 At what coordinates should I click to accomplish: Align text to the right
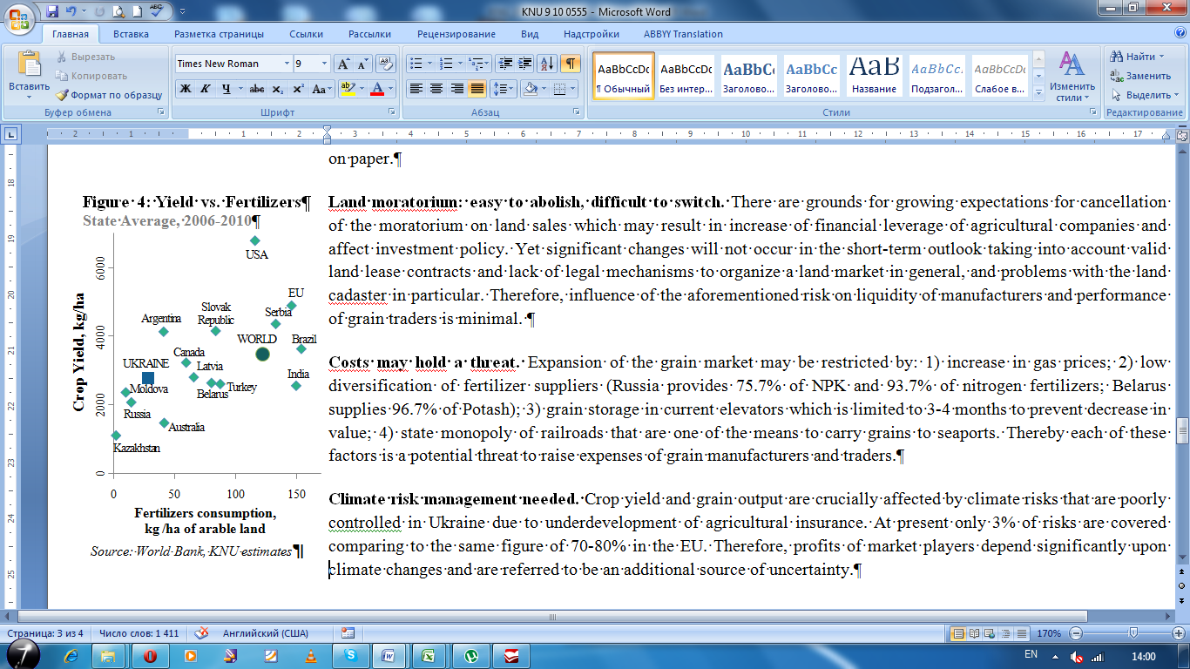[456, 89]
